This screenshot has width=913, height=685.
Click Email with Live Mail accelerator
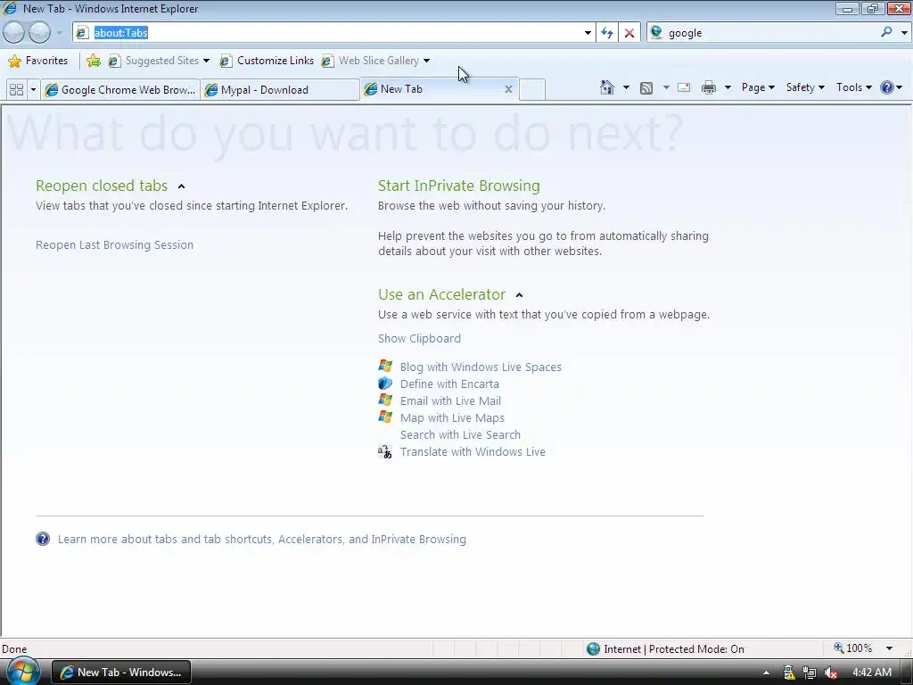pyautogui.click(x=450, y=400)
